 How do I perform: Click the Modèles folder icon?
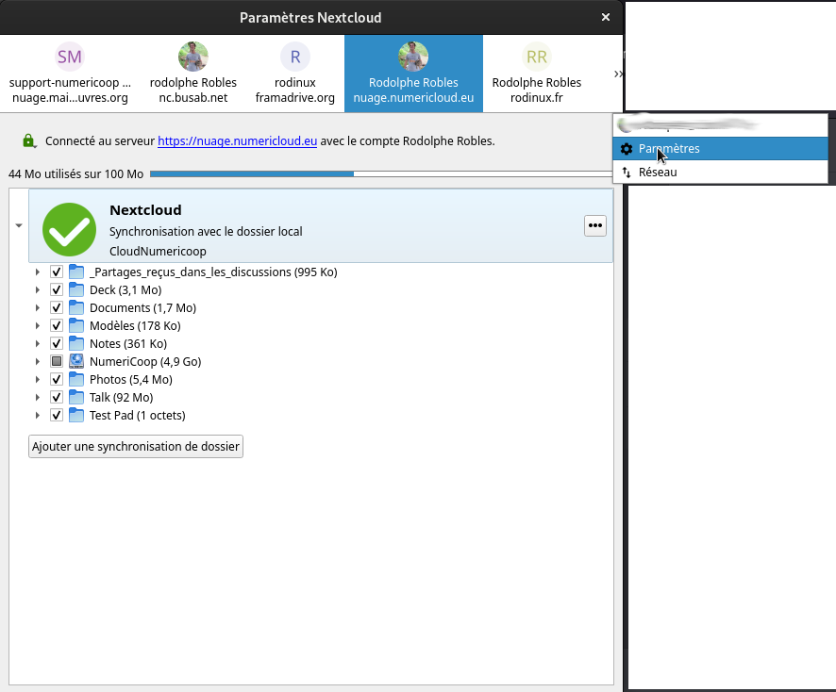[x=76, y=325]
